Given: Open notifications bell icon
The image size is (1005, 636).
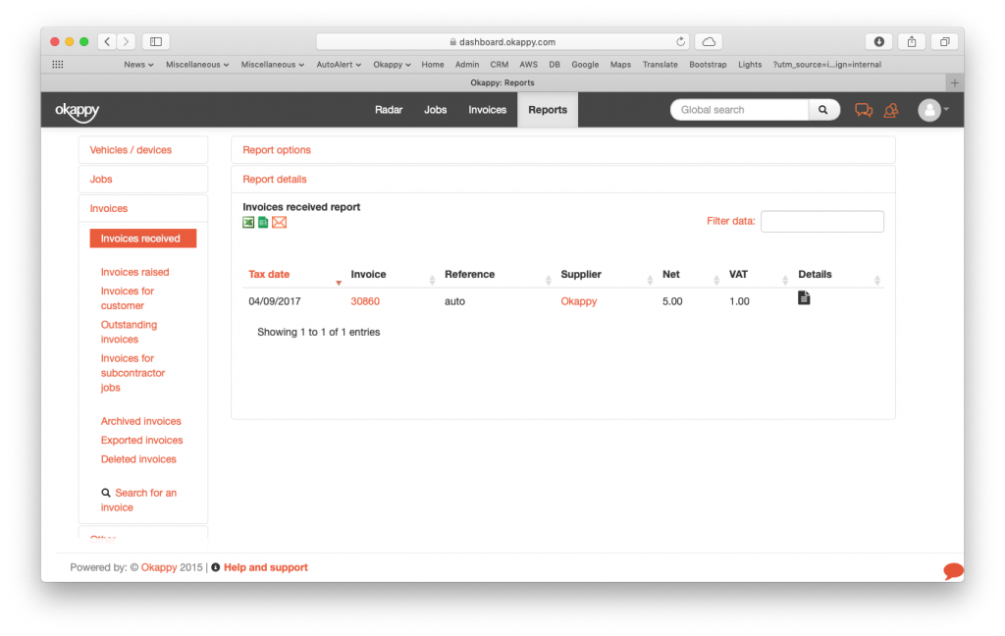Looking at the screenshot, I should pos(891,110).
